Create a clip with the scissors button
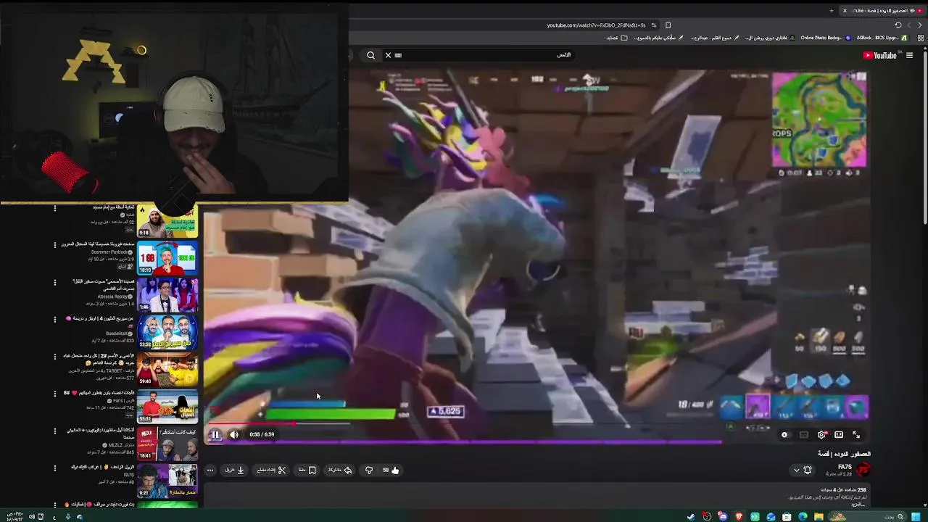Screen dimensions: 928x522 271,470
